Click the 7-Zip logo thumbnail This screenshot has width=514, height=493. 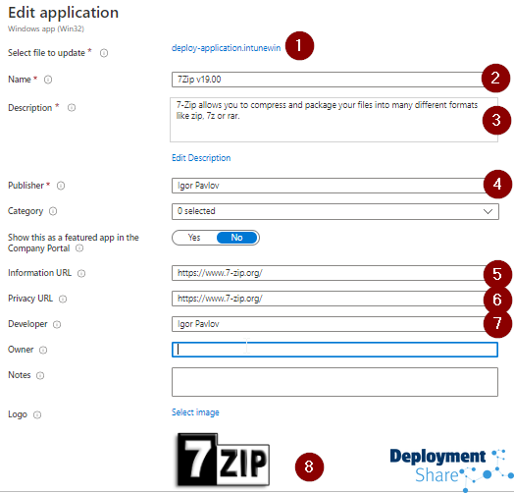(x=224, y=460)
